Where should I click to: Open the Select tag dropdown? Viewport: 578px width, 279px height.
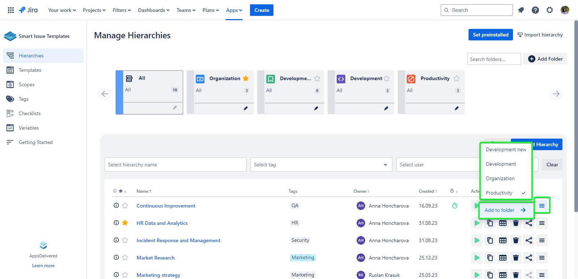click(x=322, y=165)
